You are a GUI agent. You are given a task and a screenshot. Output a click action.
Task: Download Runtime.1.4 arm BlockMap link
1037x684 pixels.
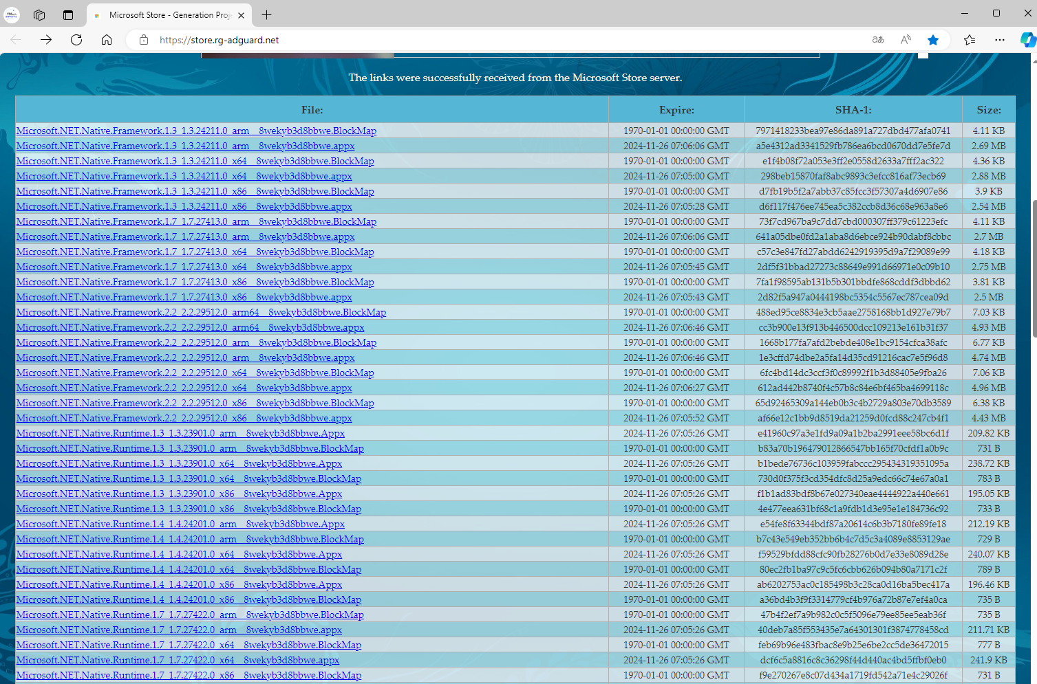pyautogui.click(x=190, y=539)
